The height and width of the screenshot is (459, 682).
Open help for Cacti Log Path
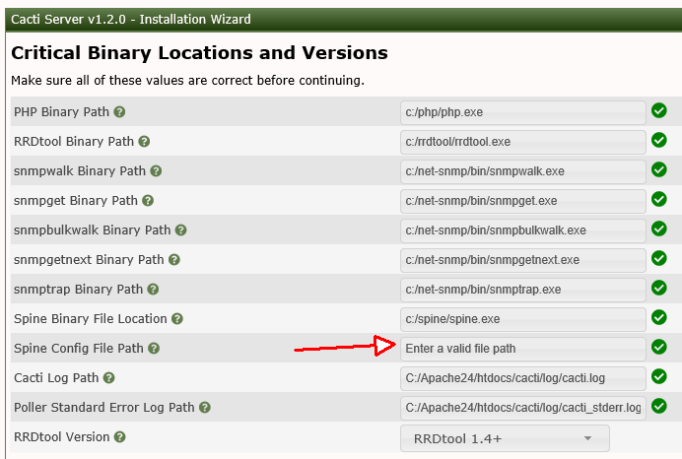(109, 378)
